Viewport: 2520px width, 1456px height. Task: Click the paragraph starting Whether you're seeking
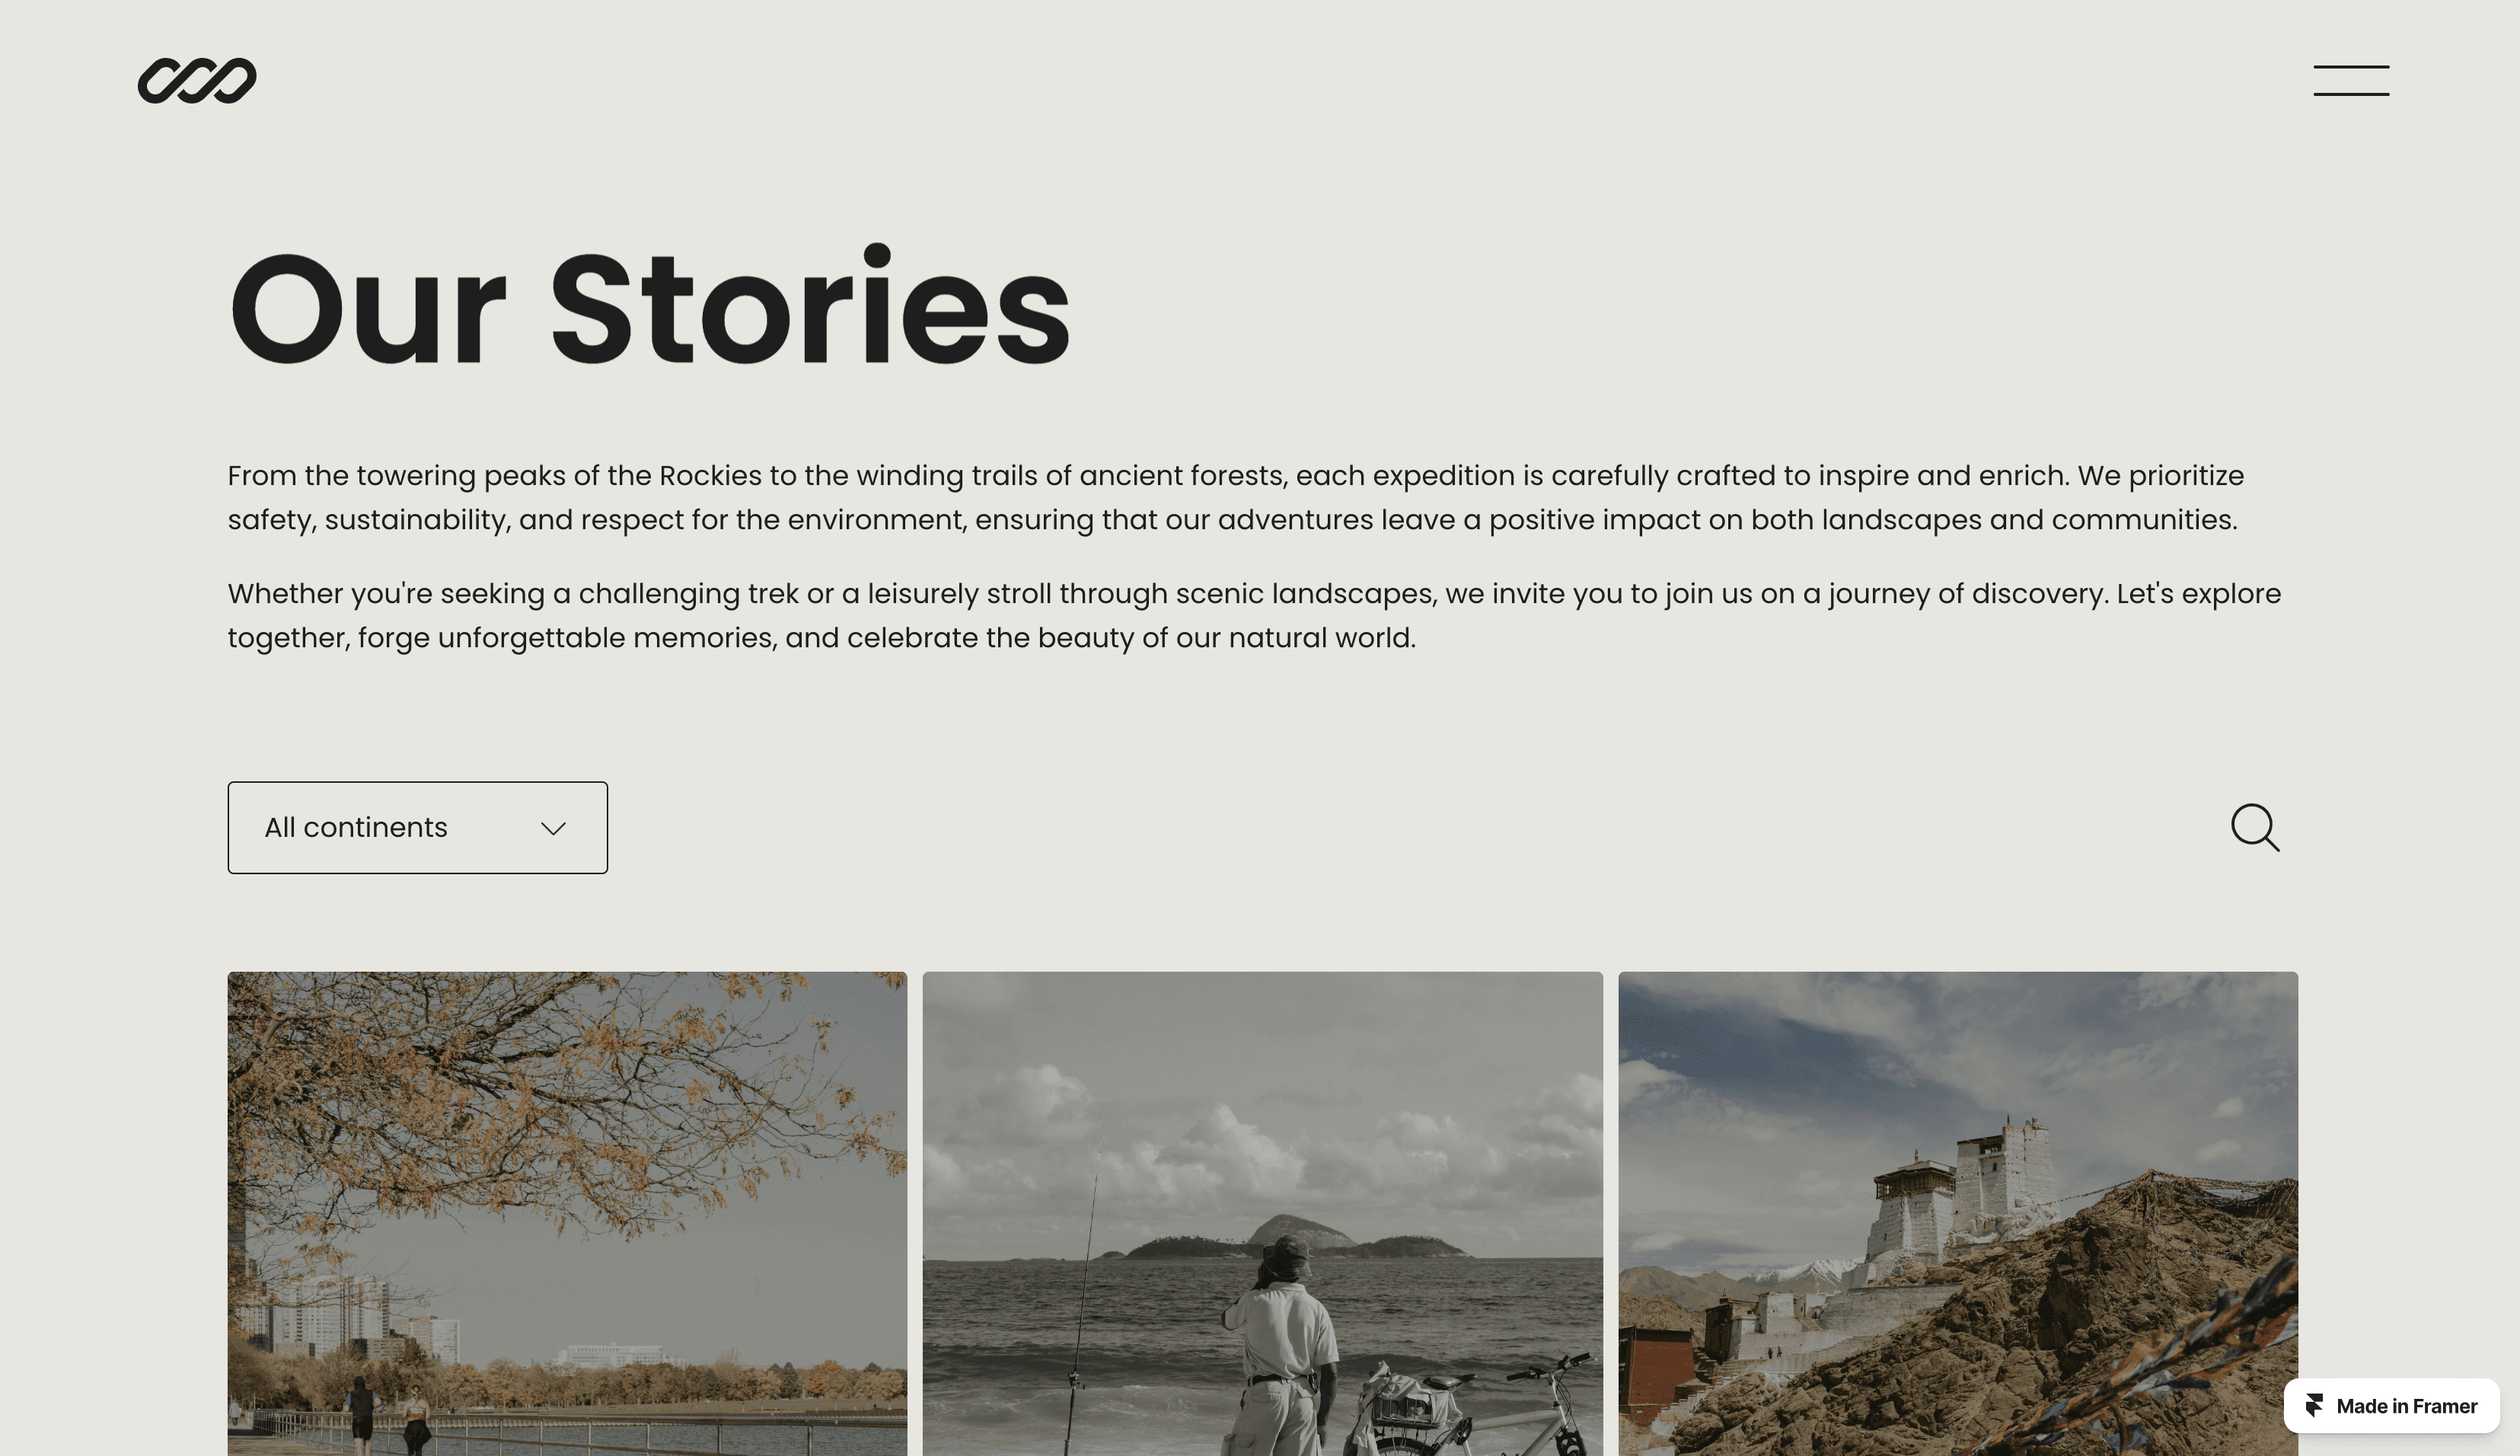pyautogui.click(x=1255, y=615)
